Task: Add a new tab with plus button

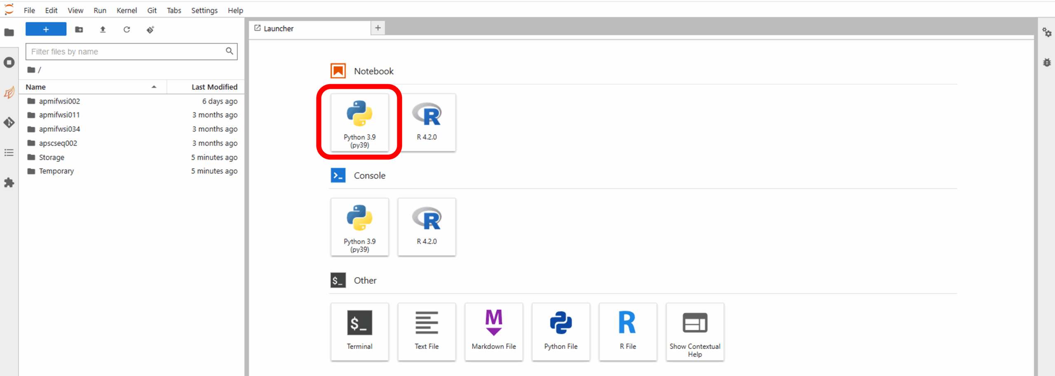Action: (377, 28)
